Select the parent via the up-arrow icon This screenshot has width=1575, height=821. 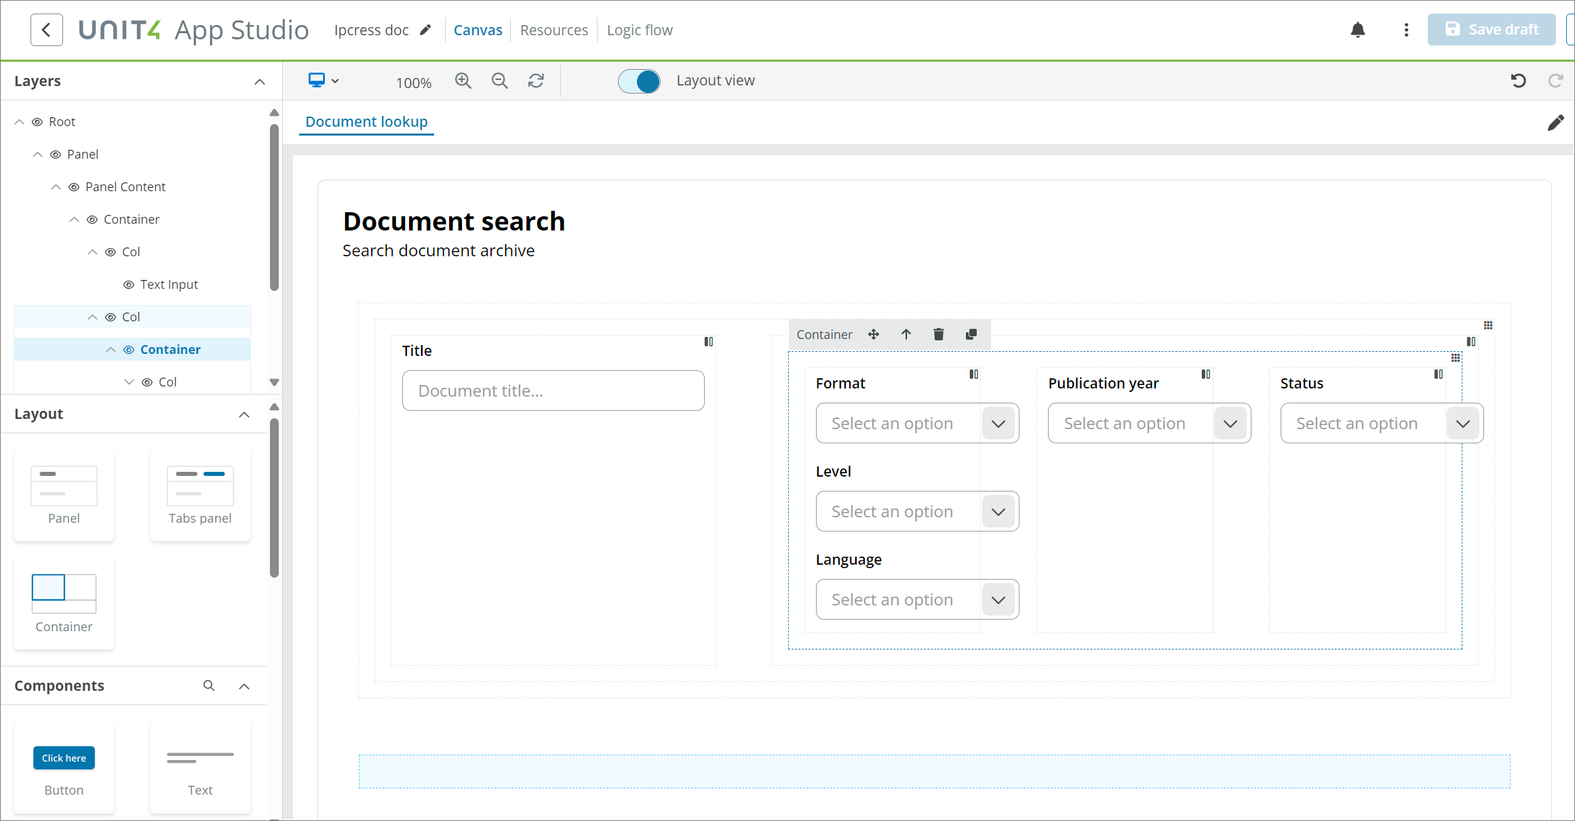(906, 334)
